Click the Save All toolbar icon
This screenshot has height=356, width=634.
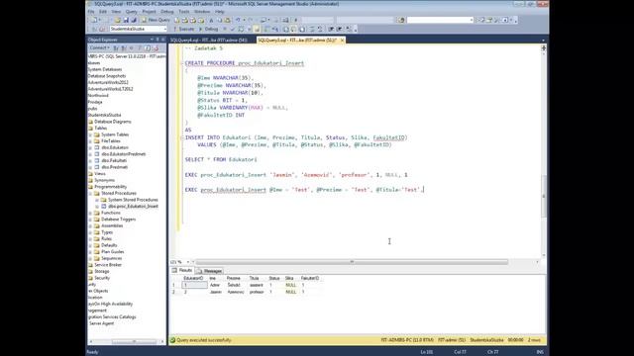134,20
